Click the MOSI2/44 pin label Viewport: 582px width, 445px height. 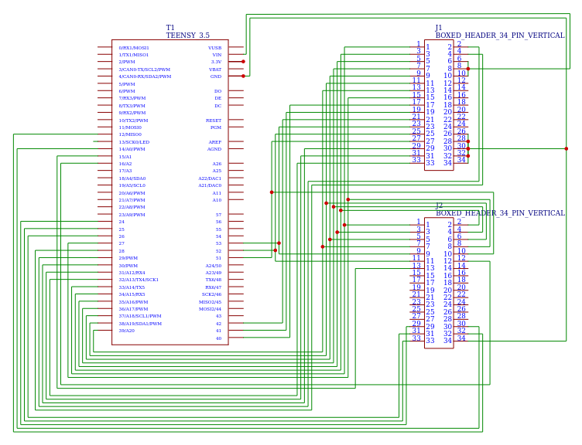(210, 309)
